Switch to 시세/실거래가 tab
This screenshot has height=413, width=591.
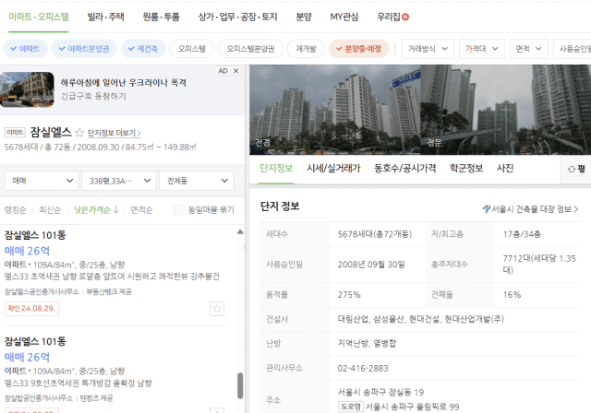pos(333,169)
